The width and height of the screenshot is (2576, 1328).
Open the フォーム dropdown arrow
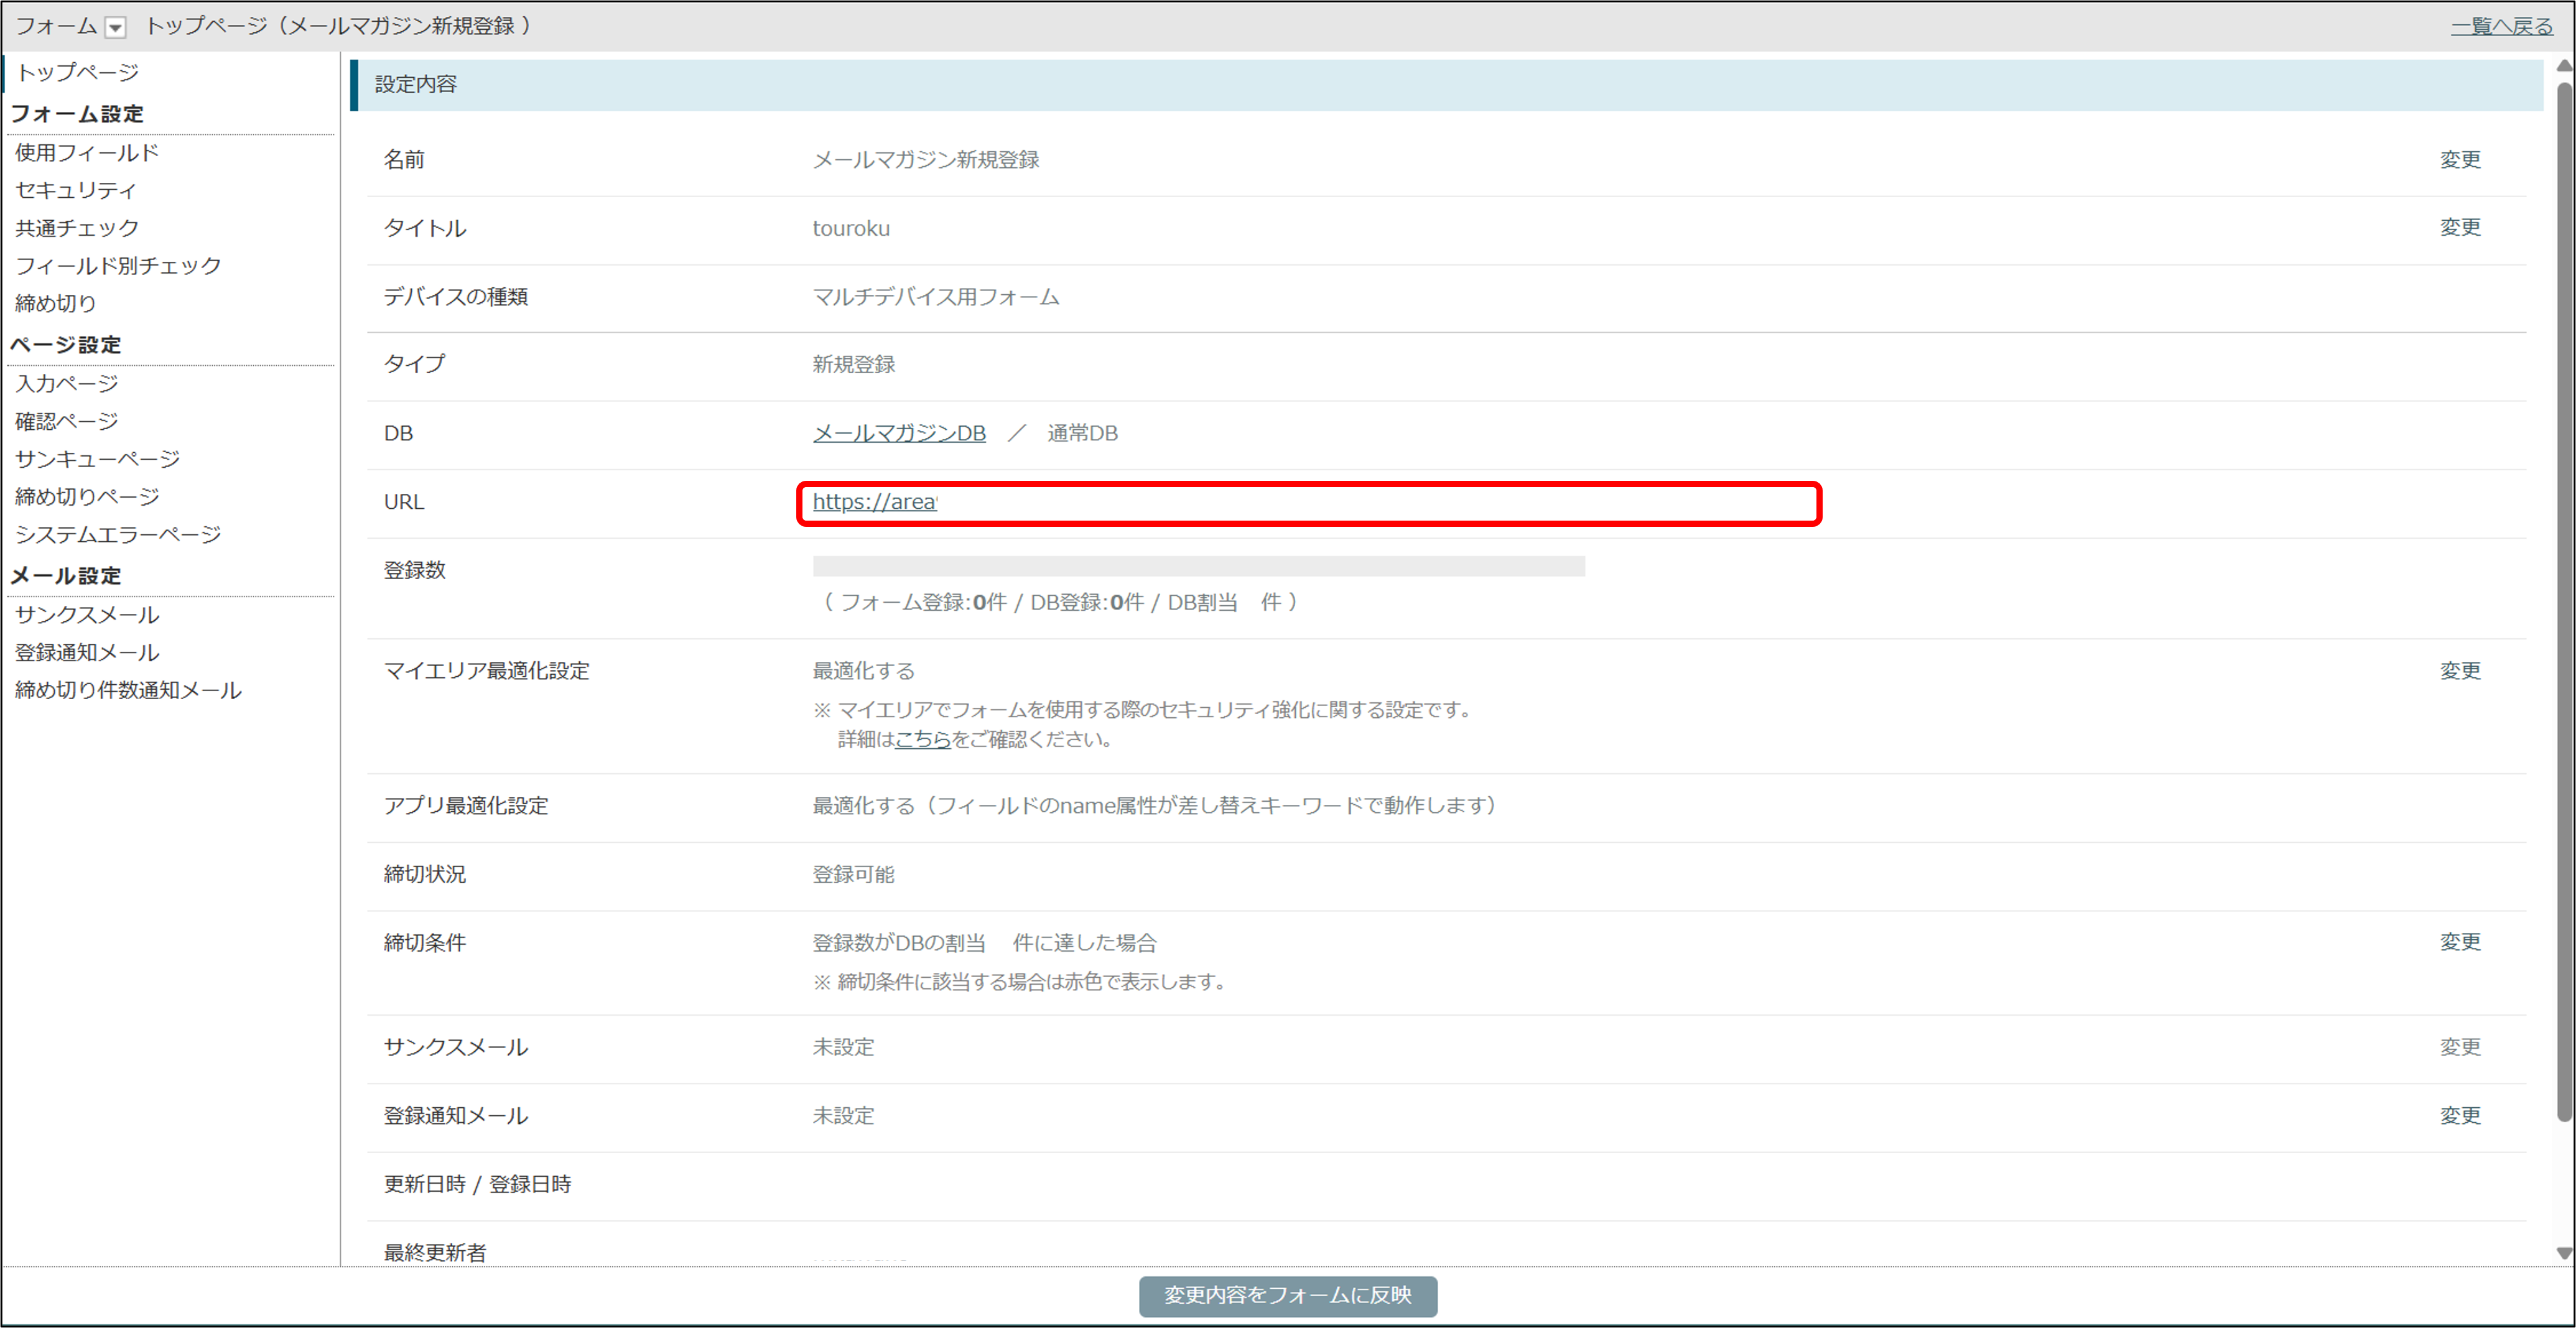point(116,28)
